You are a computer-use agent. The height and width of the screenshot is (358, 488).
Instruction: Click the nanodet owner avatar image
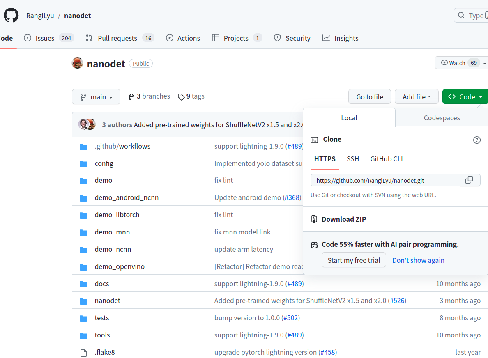click(78, 63)
